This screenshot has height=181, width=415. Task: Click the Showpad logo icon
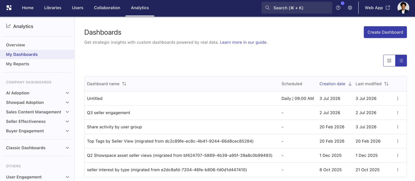click(9, 8)
